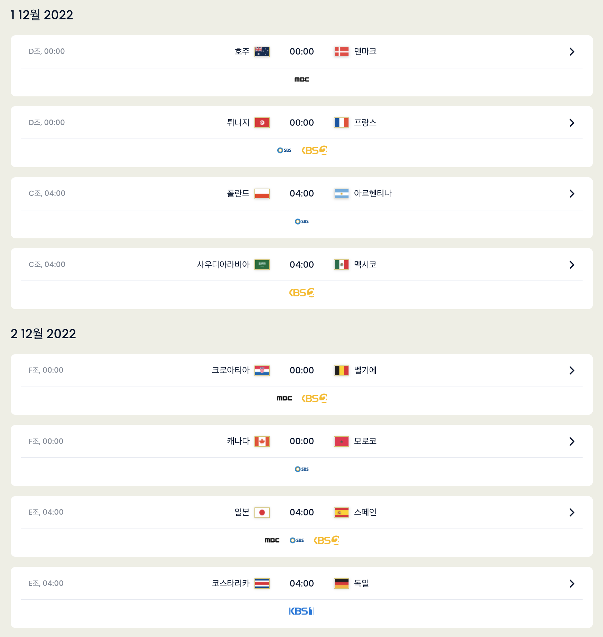Click the SBS logo under 튀니지 vs 프랑스
This screenshot has height=637, width=603.
click(x=284, y=150)
